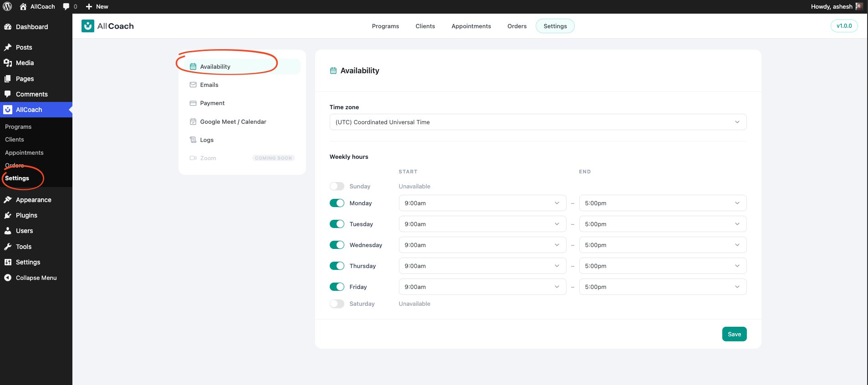Open the Time zone dropdown

click(538, 122)
